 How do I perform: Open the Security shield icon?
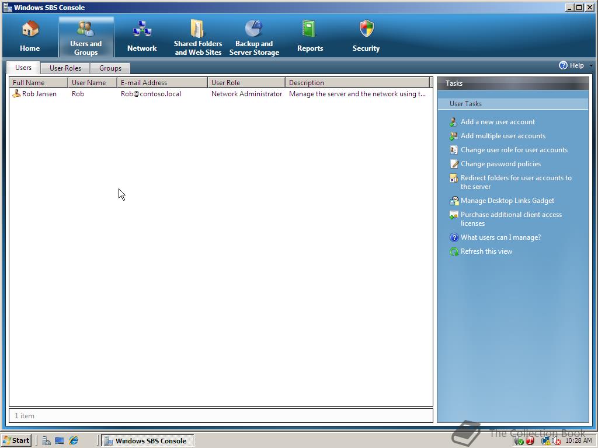pos(367,29)
